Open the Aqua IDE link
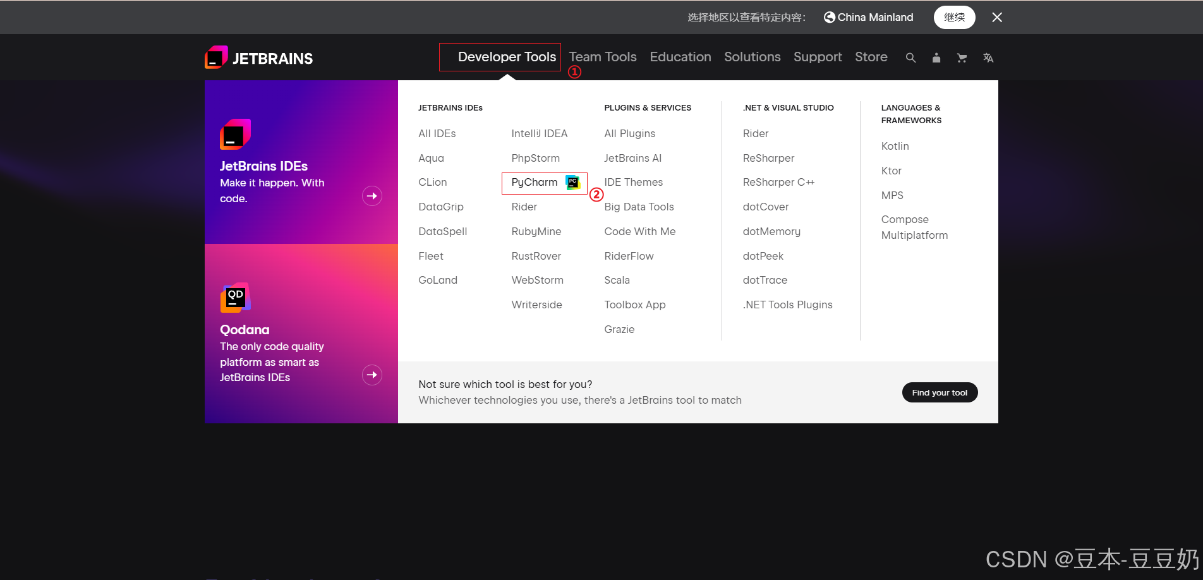1203x580 pixels. [x=432, y=158]
